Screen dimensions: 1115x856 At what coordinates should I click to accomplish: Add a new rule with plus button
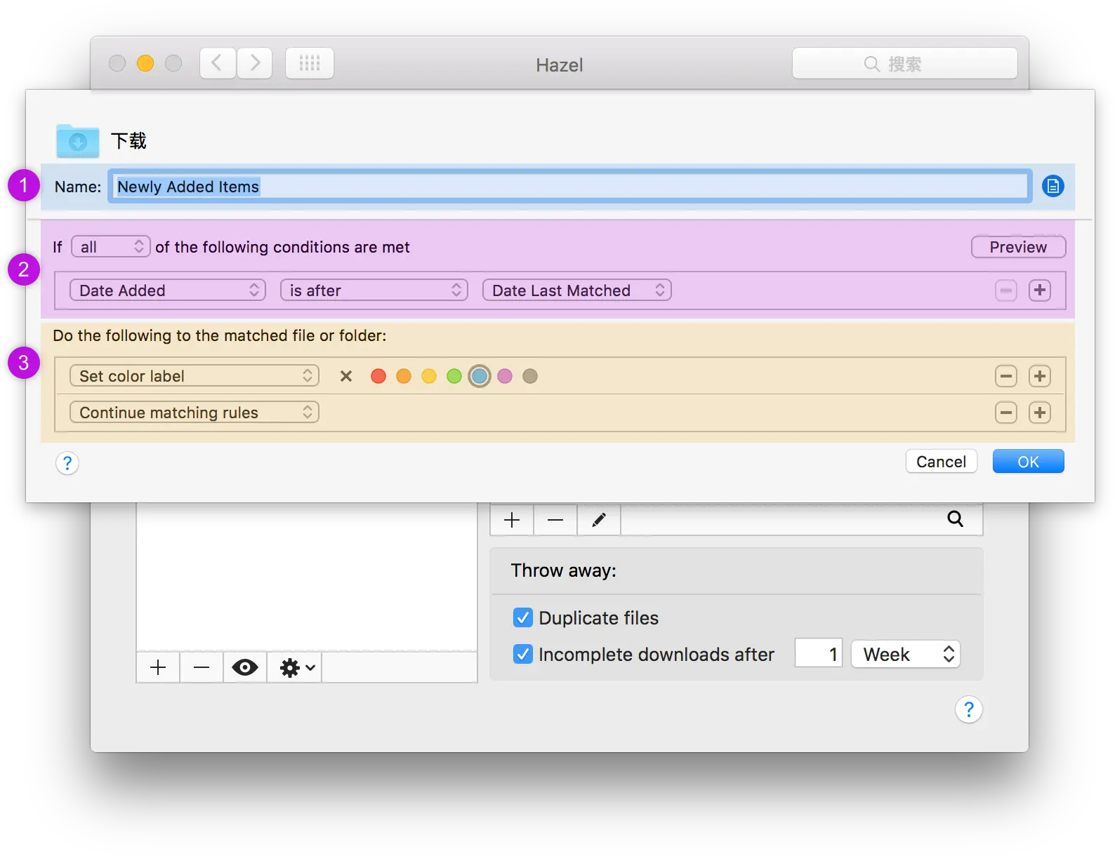(x=512, y=520)
